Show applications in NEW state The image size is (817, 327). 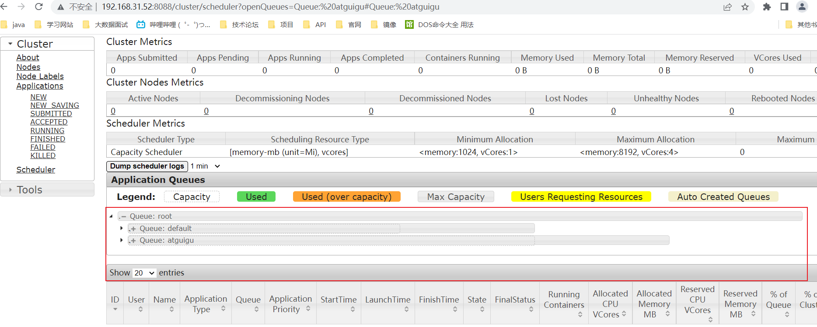point(38,97)
